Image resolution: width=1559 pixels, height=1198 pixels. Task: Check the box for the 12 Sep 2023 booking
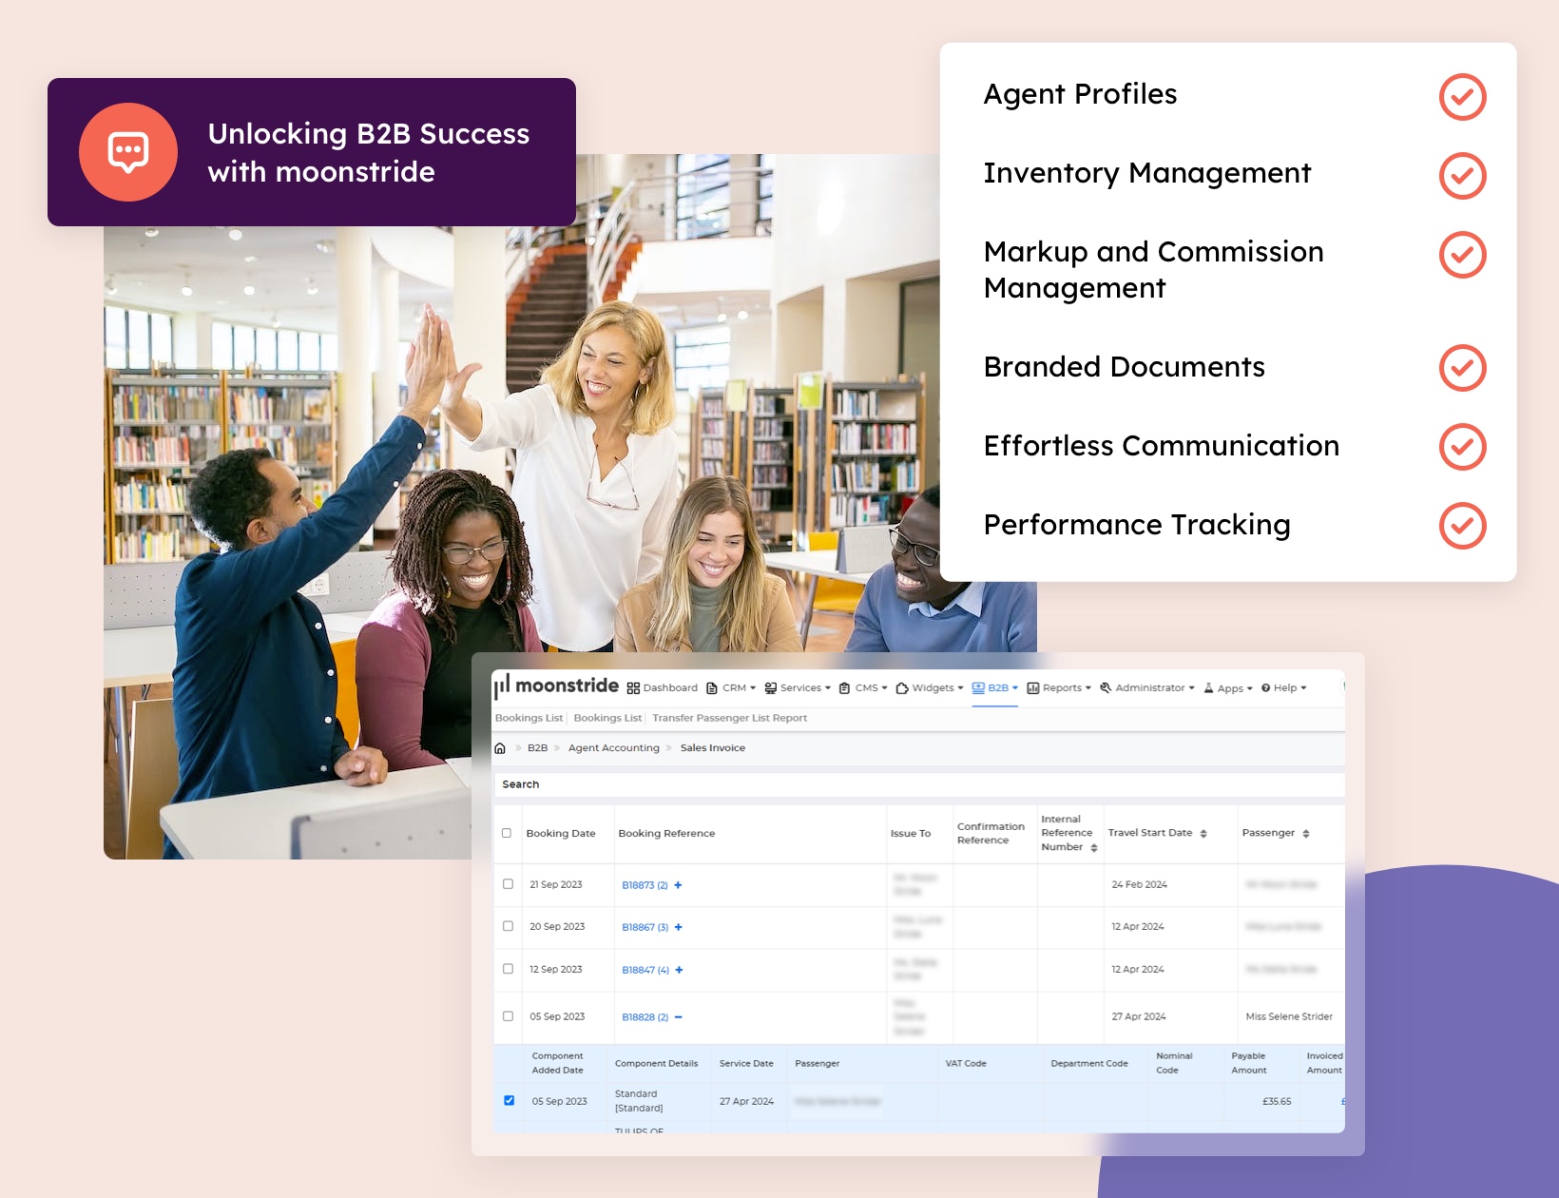pyautogui.click(x=508, y=969)
